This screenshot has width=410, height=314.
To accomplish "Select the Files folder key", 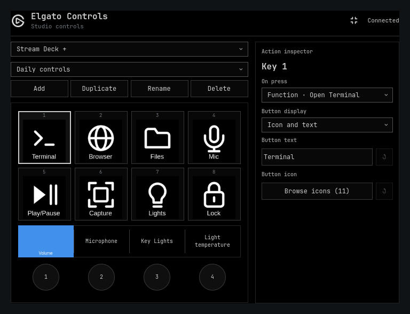I will (x=157, y=137).
